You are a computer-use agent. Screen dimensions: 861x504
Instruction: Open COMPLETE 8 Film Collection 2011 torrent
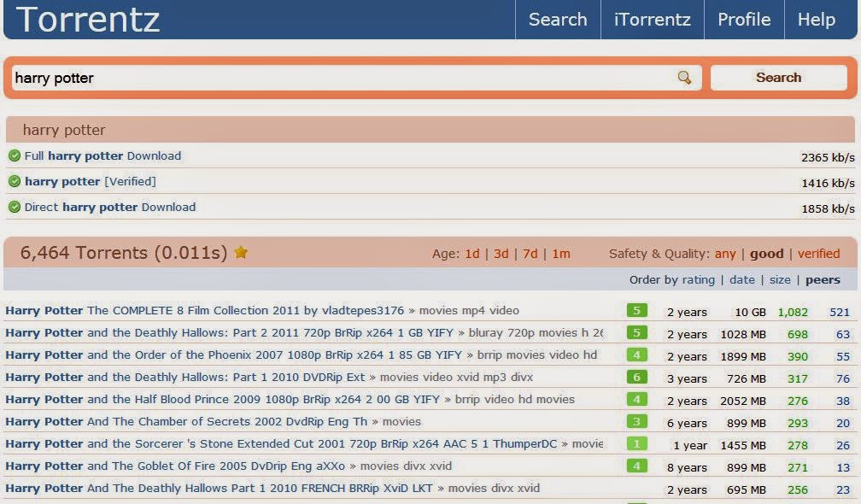(x=204, y=310)
